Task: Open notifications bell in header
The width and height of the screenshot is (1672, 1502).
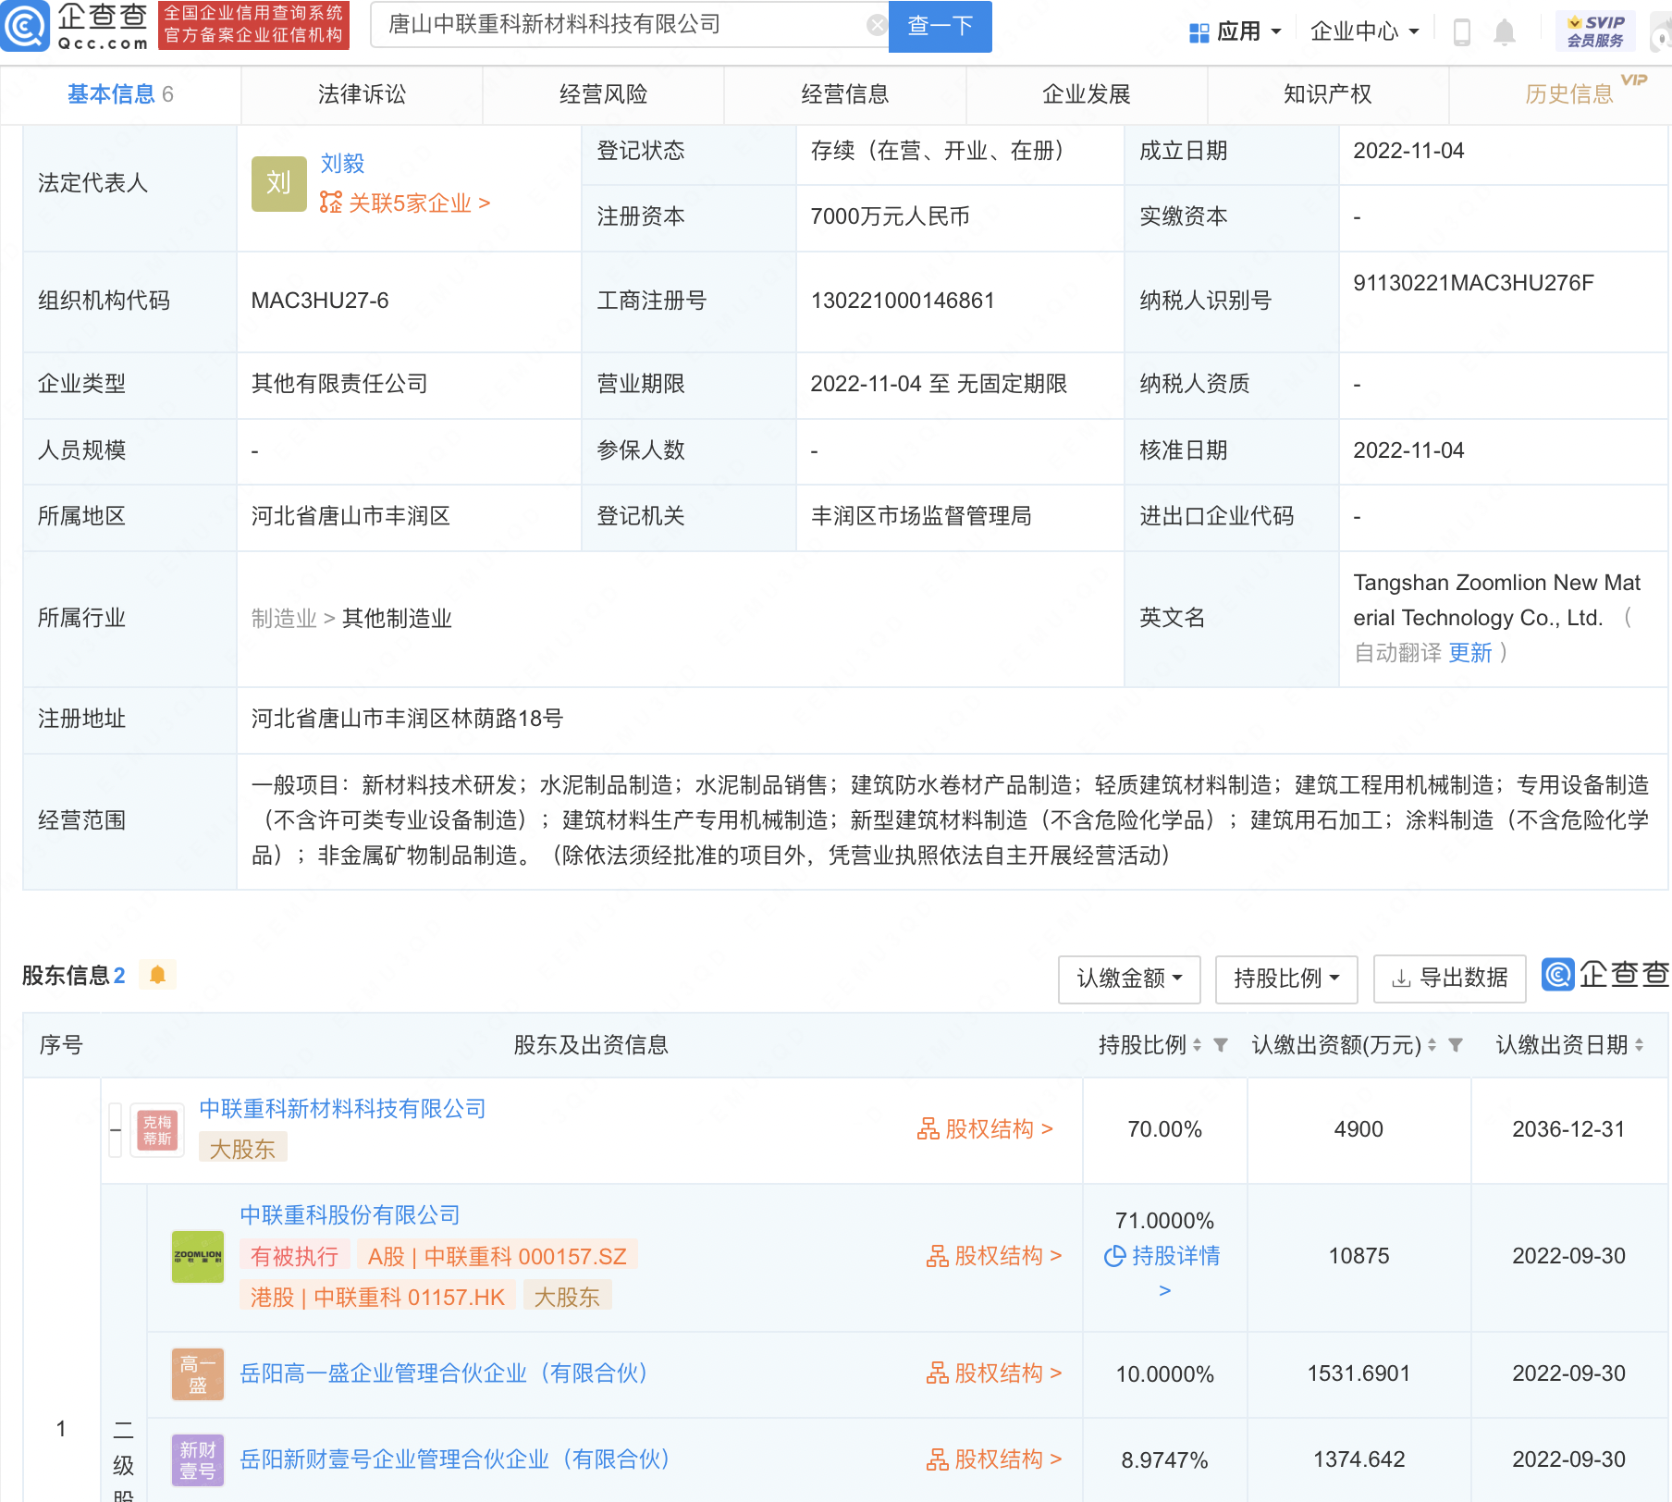Action: tap(1505, 32)
